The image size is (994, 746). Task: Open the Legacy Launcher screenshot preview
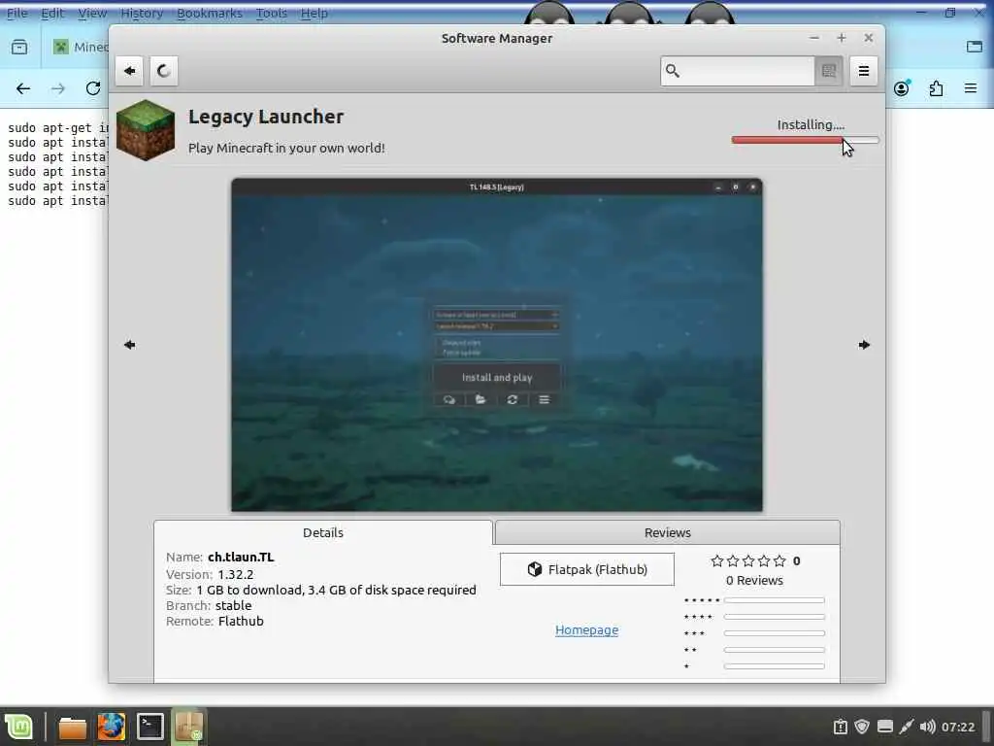(x=497, y=345)
